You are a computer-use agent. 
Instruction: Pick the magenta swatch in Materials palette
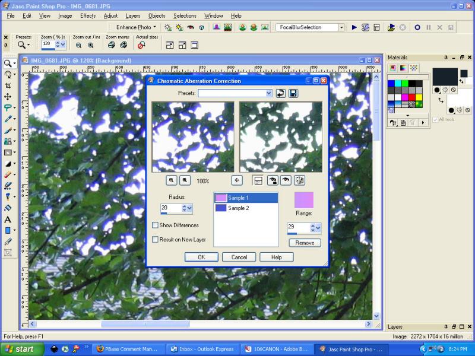click(404, 97)
